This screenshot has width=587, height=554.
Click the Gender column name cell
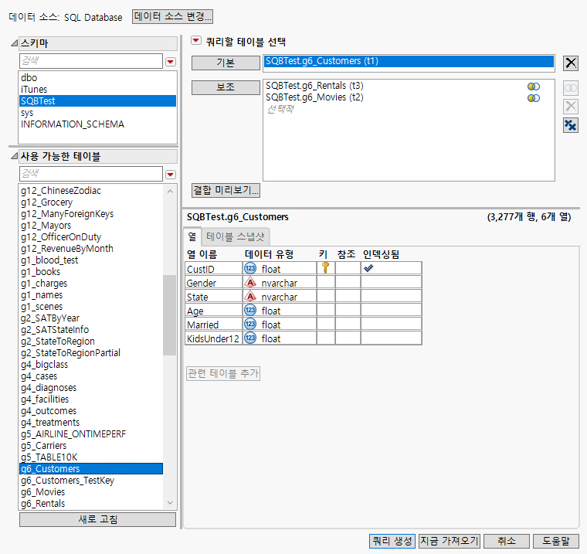coord(214,283)
